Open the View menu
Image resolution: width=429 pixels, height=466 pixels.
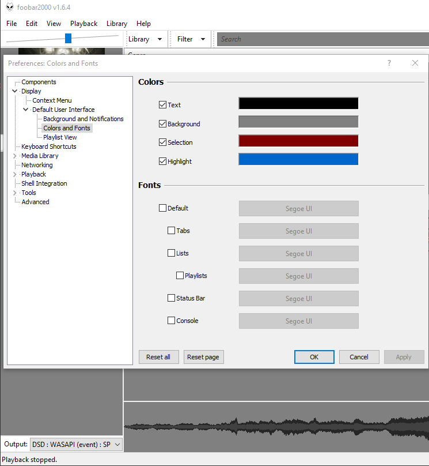[54, 24]
